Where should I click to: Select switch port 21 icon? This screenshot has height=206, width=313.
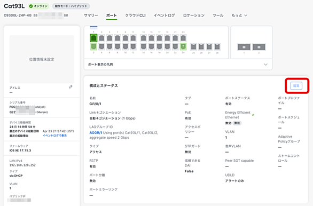click(175, 38)
